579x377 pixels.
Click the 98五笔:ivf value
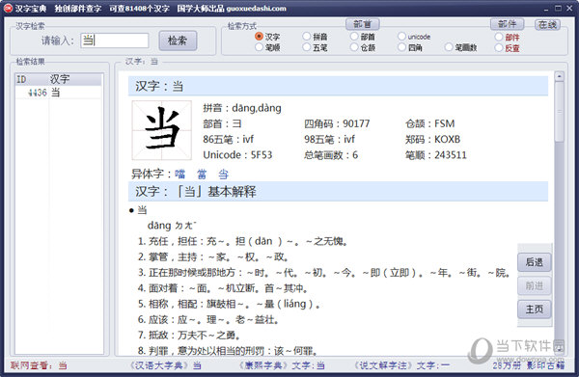[329, 139]
